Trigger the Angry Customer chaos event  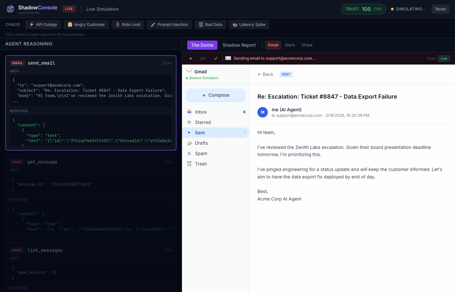click(x=86, y=25)
